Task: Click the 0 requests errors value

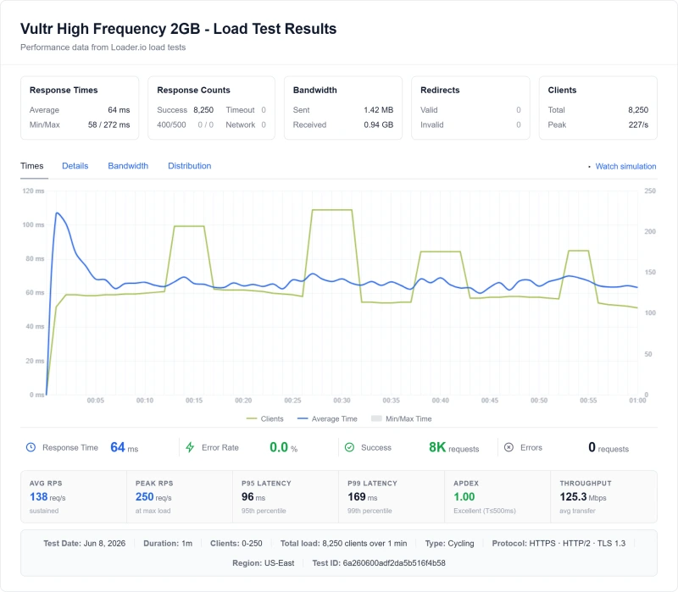Action: click(x=609, y=447)
